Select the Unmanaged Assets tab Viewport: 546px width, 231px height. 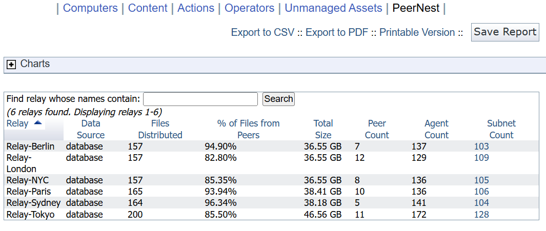[x=333, y=8]
